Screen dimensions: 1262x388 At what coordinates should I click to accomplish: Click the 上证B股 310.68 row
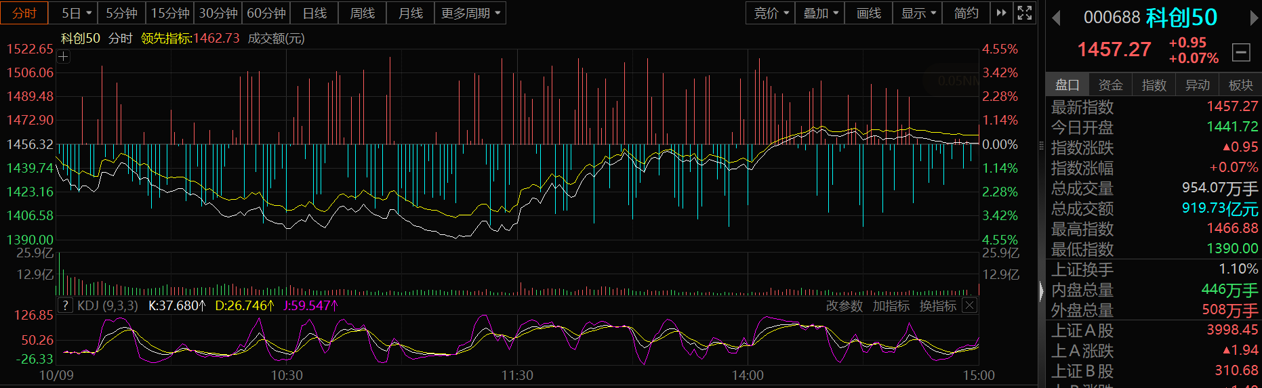point(1154,370)
